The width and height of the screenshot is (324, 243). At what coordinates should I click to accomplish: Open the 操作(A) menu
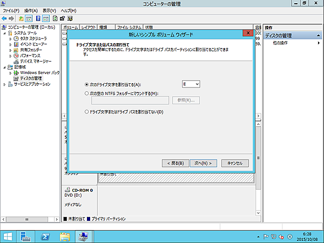pos(31,11)
